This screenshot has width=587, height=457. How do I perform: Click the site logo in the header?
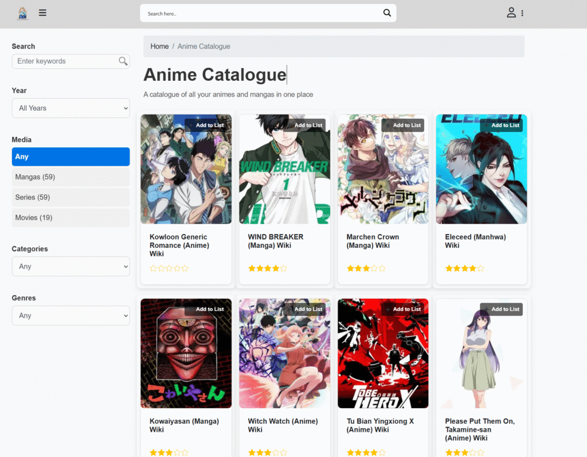22,13
